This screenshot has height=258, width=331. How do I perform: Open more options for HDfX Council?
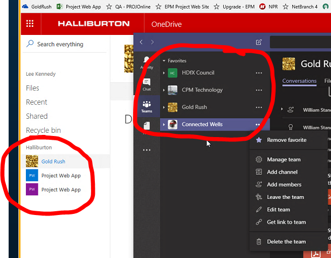tap(259, 73)
